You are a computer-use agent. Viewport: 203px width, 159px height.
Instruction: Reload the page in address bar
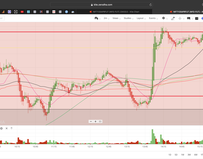click(151, 5)
